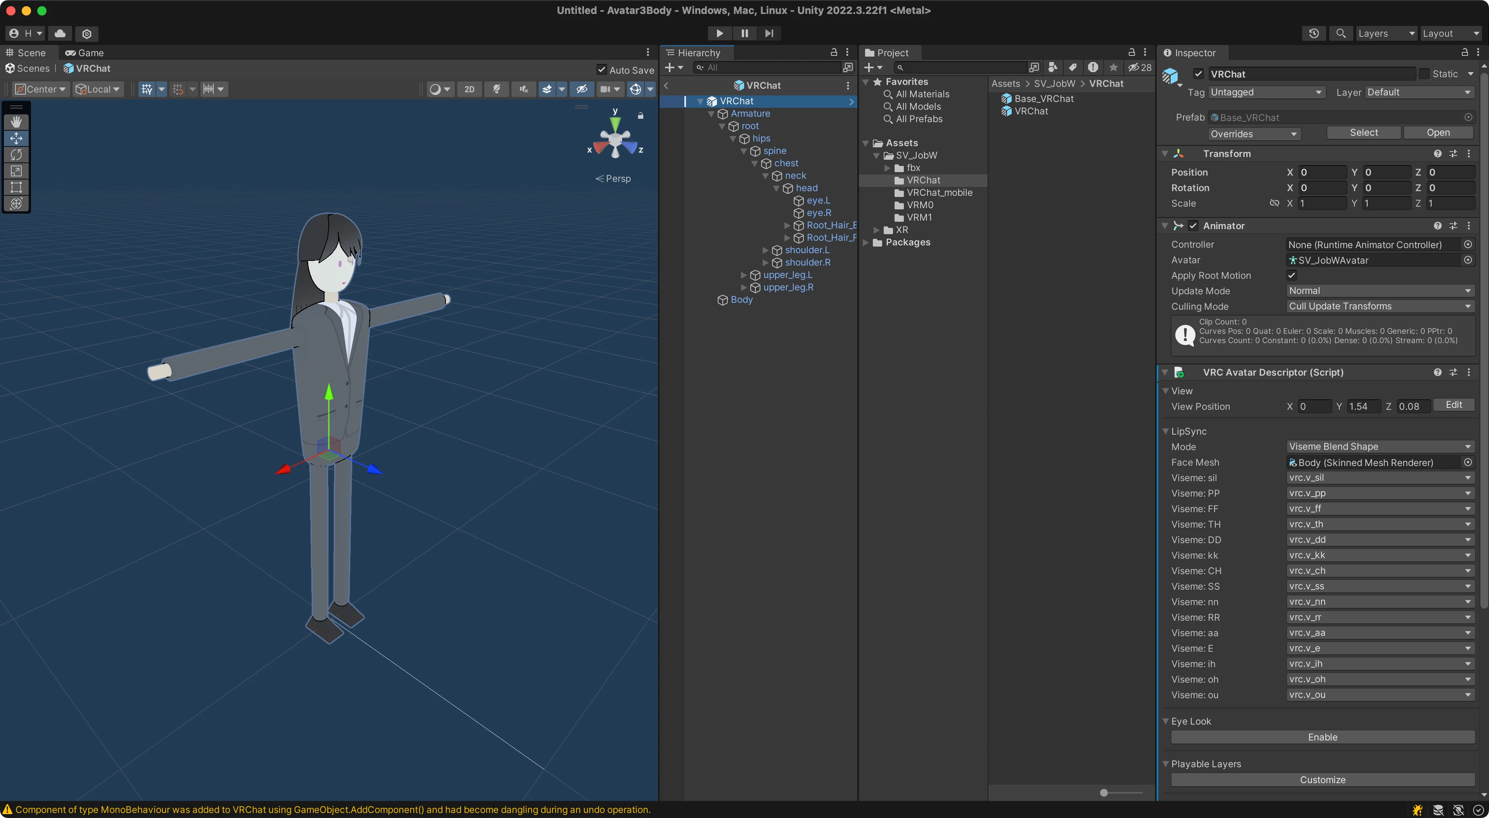The height and width of the screenshot is (818, 1489).
Task: Toggle scene Gizmos icon
Action: click(x=635, y=89)
